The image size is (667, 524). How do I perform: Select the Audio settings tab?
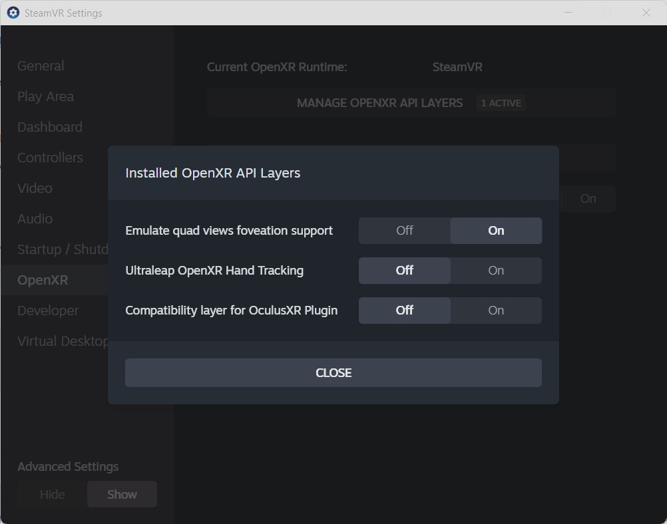[x=35, y=219]
